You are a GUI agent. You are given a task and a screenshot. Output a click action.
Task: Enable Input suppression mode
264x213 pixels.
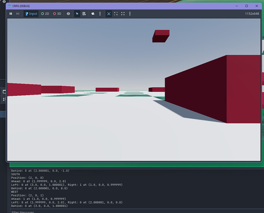click(x=31, y=14)
